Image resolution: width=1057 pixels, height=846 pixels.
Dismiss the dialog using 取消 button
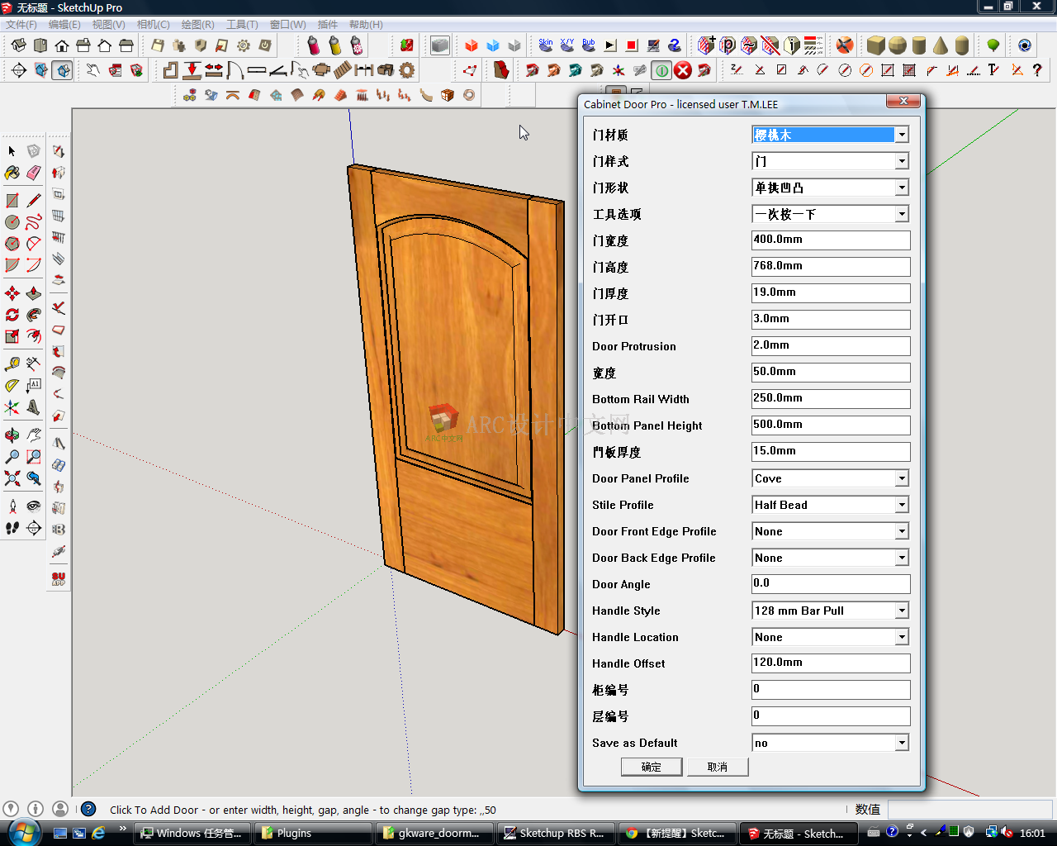point(717,767)
